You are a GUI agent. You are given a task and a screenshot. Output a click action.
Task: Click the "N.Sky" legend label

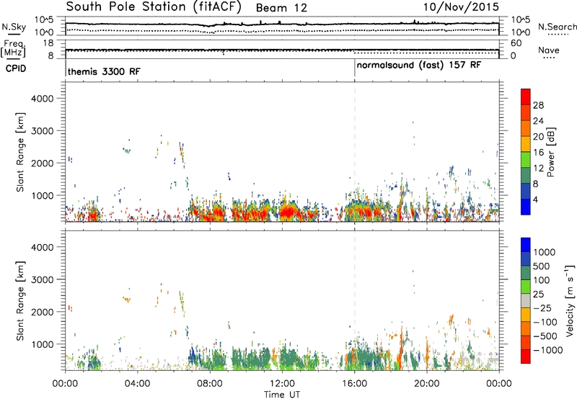pos(14,27)
